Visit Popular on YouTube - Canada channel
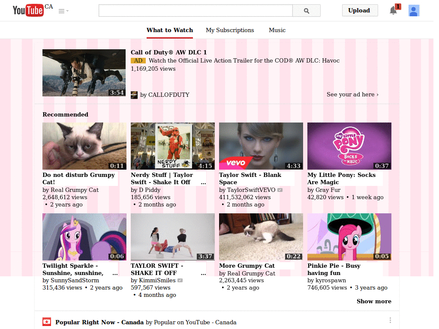Viewport: 439px width, 329px height. (195, 322)
